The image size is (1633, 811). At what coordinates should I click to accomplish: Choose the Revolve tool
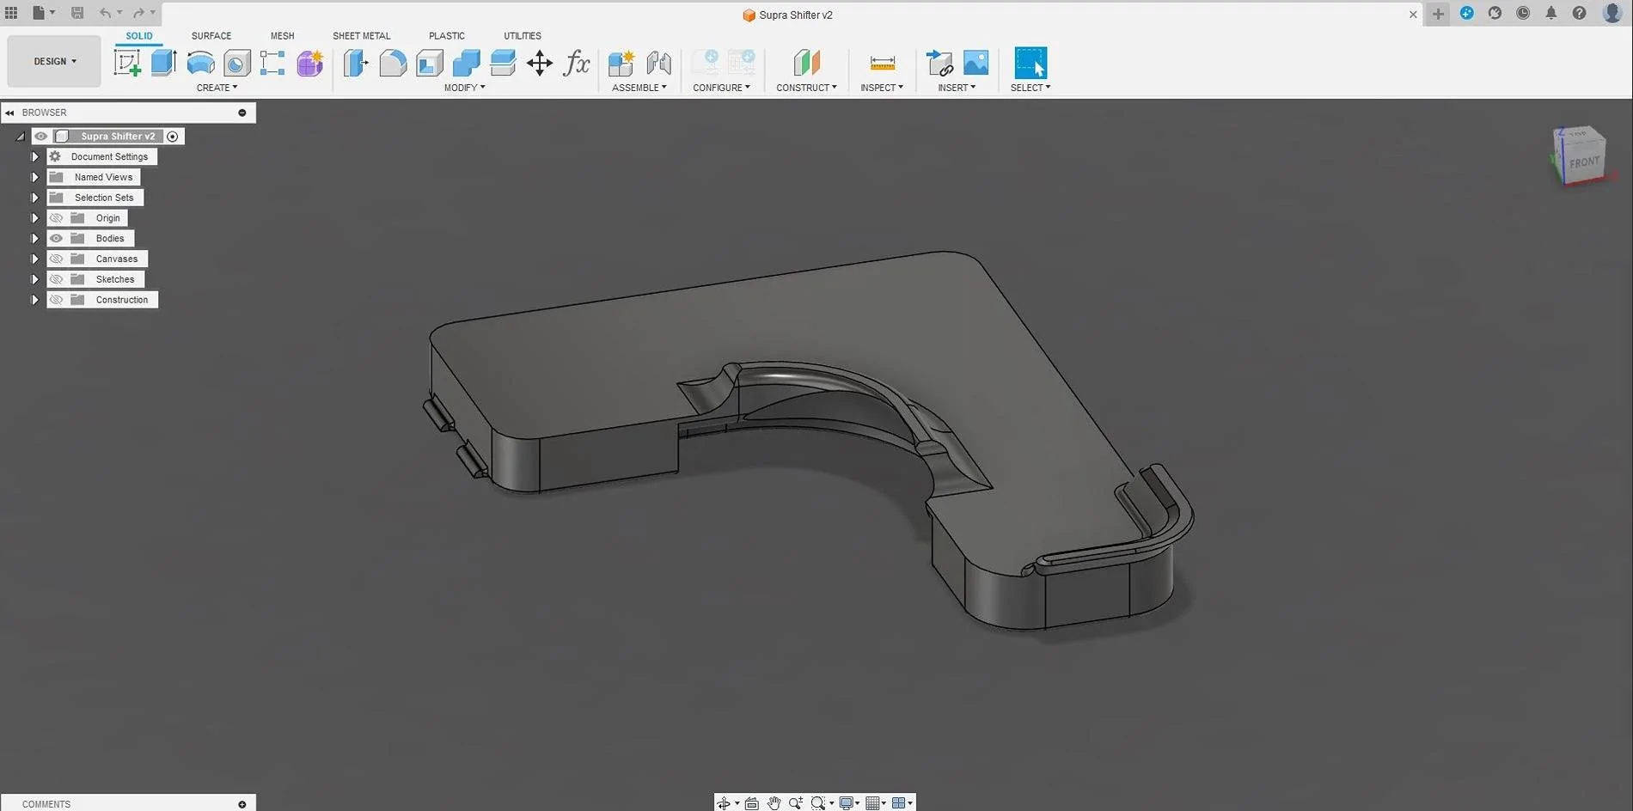tap(200, 63)
